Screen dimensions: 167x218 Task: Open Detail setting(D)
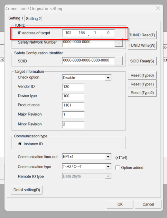click(27, 190)
